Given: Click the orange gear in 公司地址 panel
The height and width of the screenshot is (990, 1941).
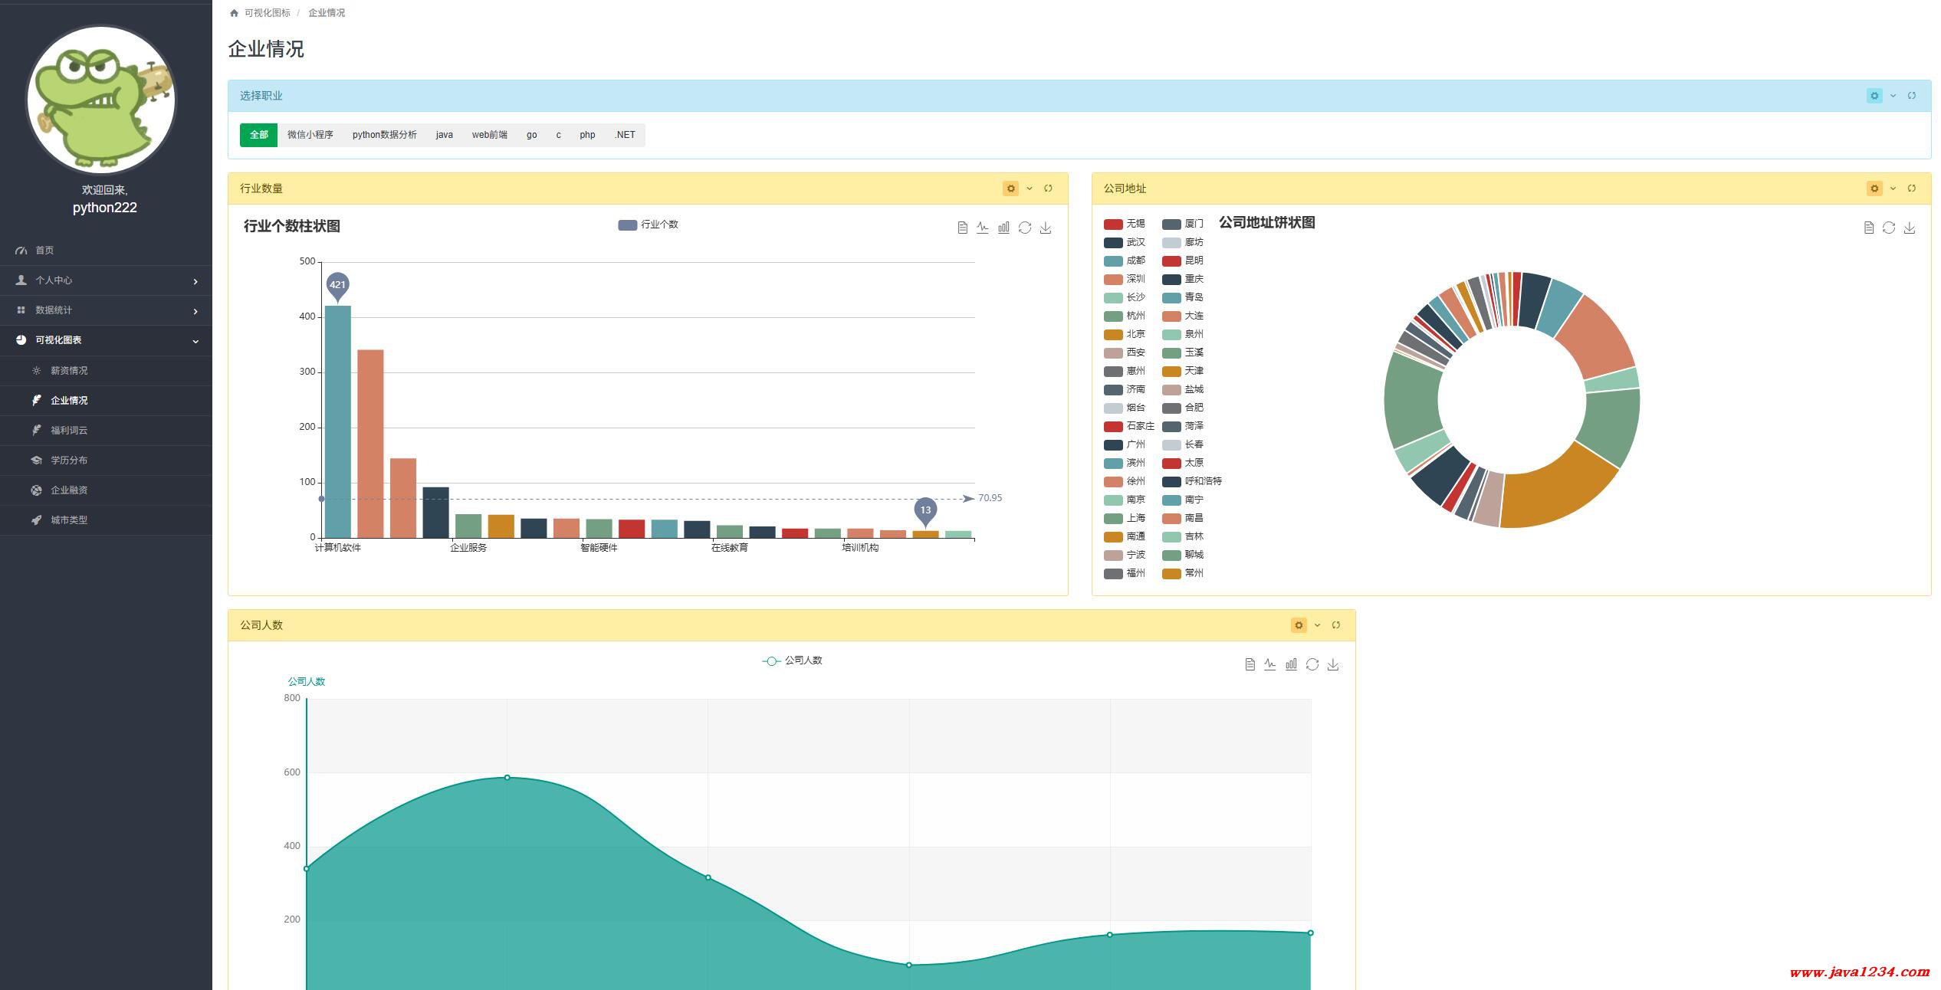Looking at the screenshot, I should (x=1874, y=188).
